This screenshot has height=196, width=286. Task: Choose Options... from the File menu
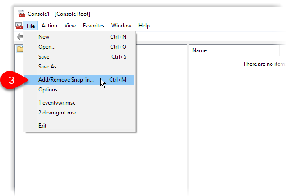79,90
